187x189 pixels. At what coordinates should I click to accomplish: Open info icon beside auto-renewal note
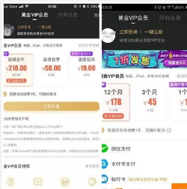coord(169,130)
